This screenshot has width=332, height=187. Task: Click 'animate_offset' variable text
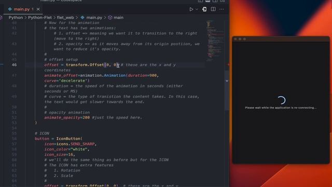coord(61,75)
